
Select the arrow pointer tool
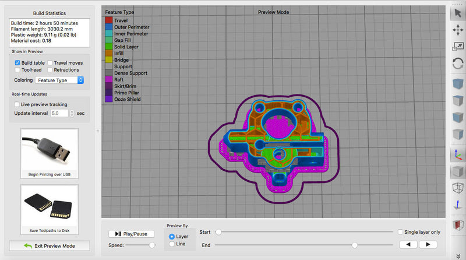[x=457, y=13]
